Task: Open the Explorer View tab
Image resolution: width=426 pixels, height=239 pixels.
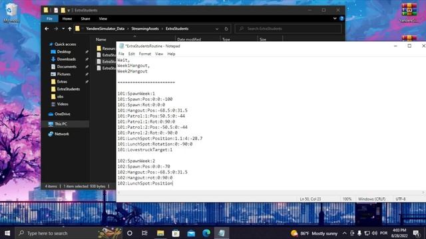Action: [103, 19]
